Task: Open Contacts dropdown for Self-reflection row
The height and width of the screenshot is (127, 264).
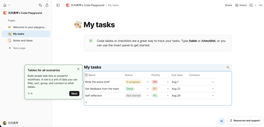Action: pyautogui.click(x=213, y=96)
